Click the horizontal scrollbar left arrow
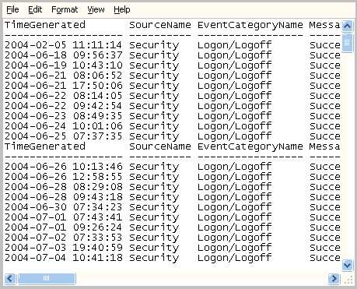Viewport: 357px width, 289px height. pyautogui.click(x=10, y=279)
